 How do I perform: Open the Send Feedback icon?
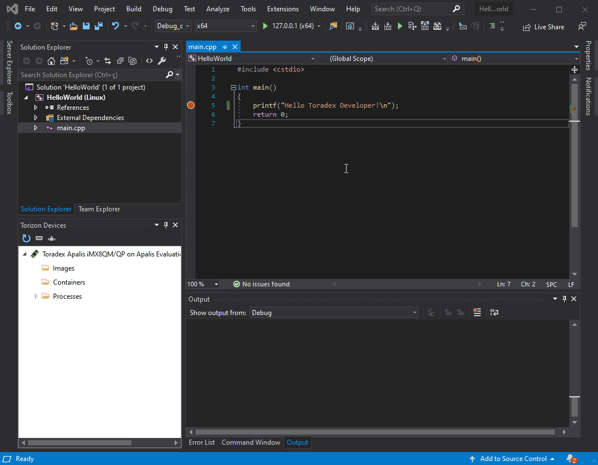click(582, 26)
